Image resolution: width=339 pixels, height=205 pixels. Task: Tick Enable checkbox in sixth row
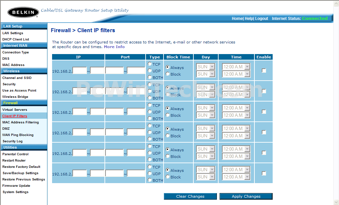[264, 173]
